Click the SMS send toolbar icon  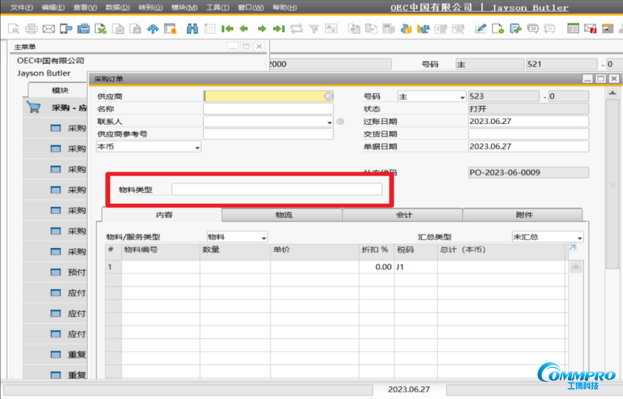pyautogui.click(x=66, y=28)
